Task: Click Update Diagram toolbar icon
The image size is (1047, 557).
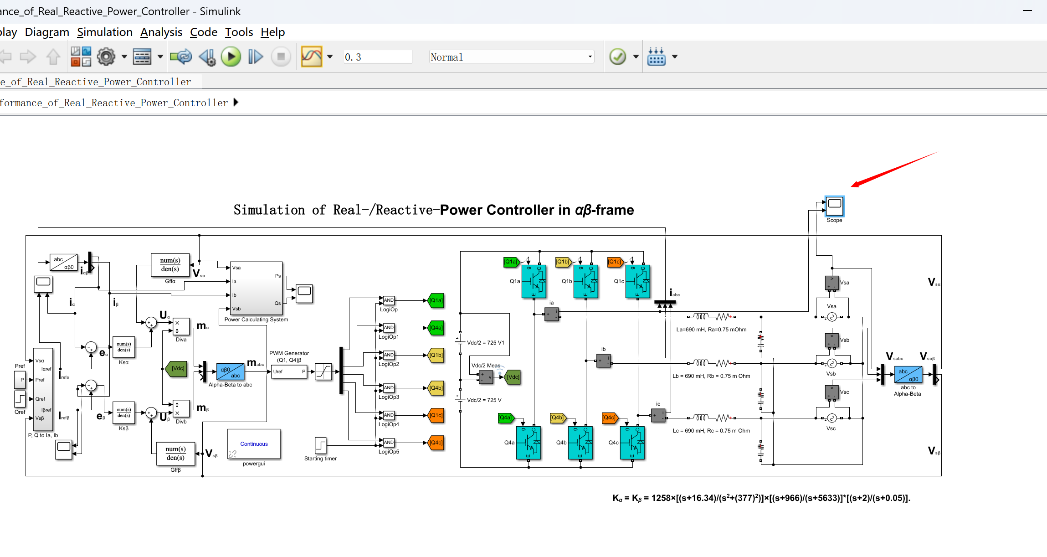Action: (181, 57)
